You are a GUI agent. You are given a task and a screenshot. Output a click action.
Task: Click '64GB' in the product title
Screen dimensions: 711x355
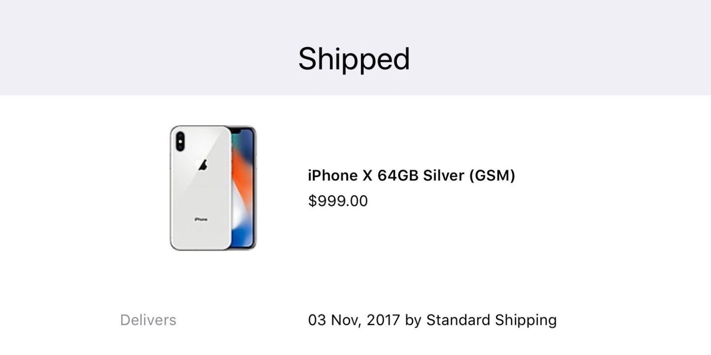pos(398,176)
